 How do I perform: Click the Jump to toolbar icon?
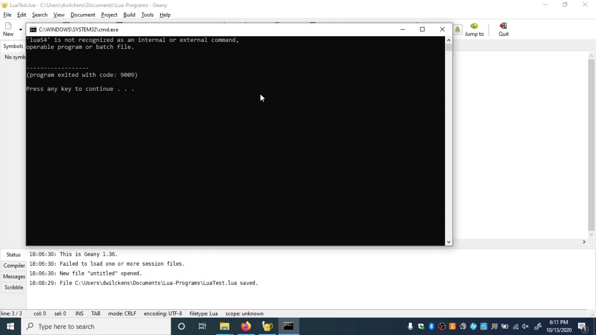(474, 29)
